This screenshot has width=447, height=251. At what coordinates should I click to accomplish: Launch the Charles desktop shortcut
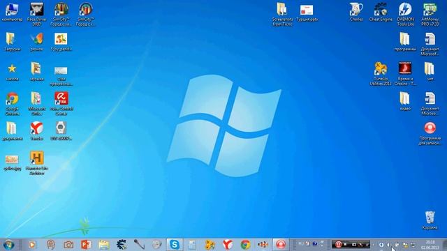356,13
